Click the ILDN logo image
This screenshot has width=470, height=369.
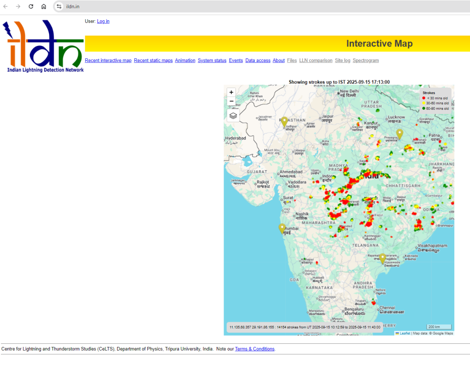coord(43,46)
